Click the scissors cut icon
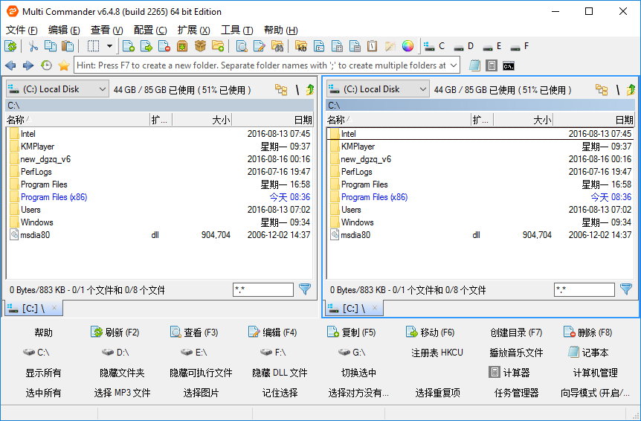 click(x=33, y=46)
